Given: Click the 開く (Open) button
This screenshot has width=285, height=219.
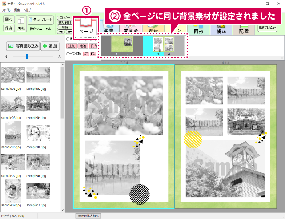Looking at the screenshot, I should 9,20.
